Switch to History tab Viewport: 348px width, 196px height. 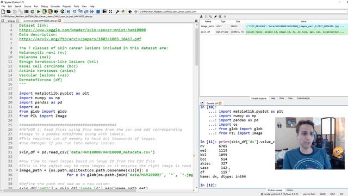pyautogui.click(x=290, y=190)
